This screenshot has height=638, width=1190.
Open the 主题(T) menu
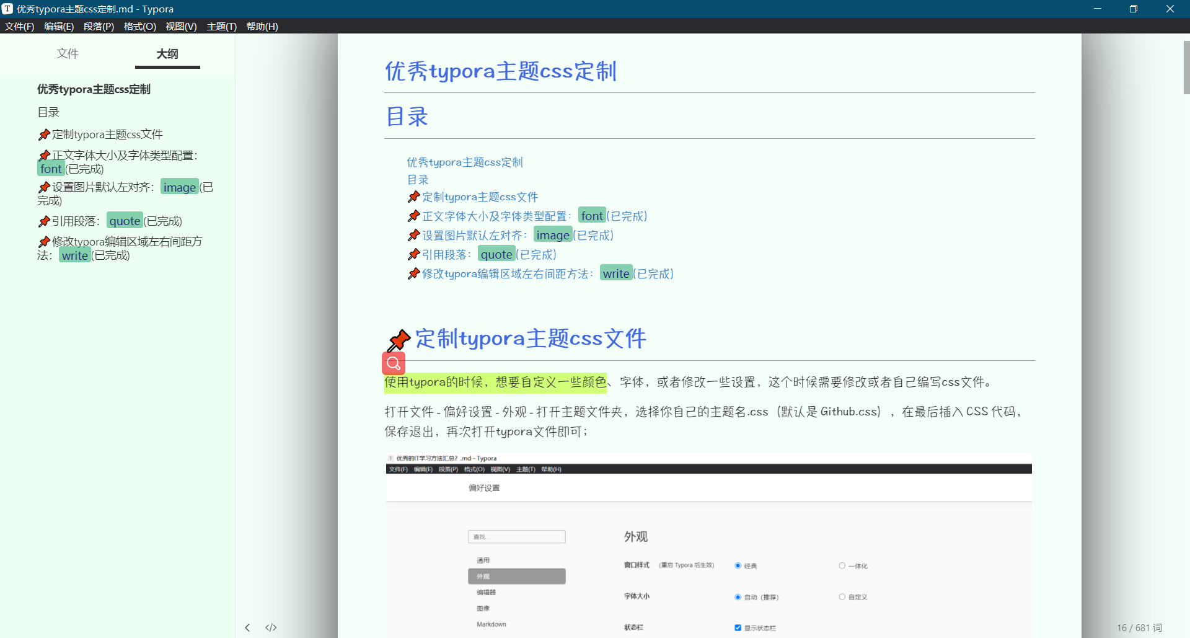click(x=221, y=26)
